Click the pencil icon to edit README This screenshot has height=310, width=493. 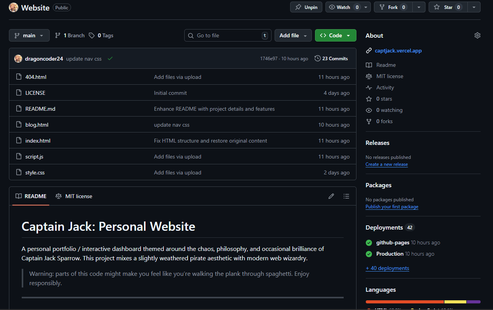(x=331, y=196)
